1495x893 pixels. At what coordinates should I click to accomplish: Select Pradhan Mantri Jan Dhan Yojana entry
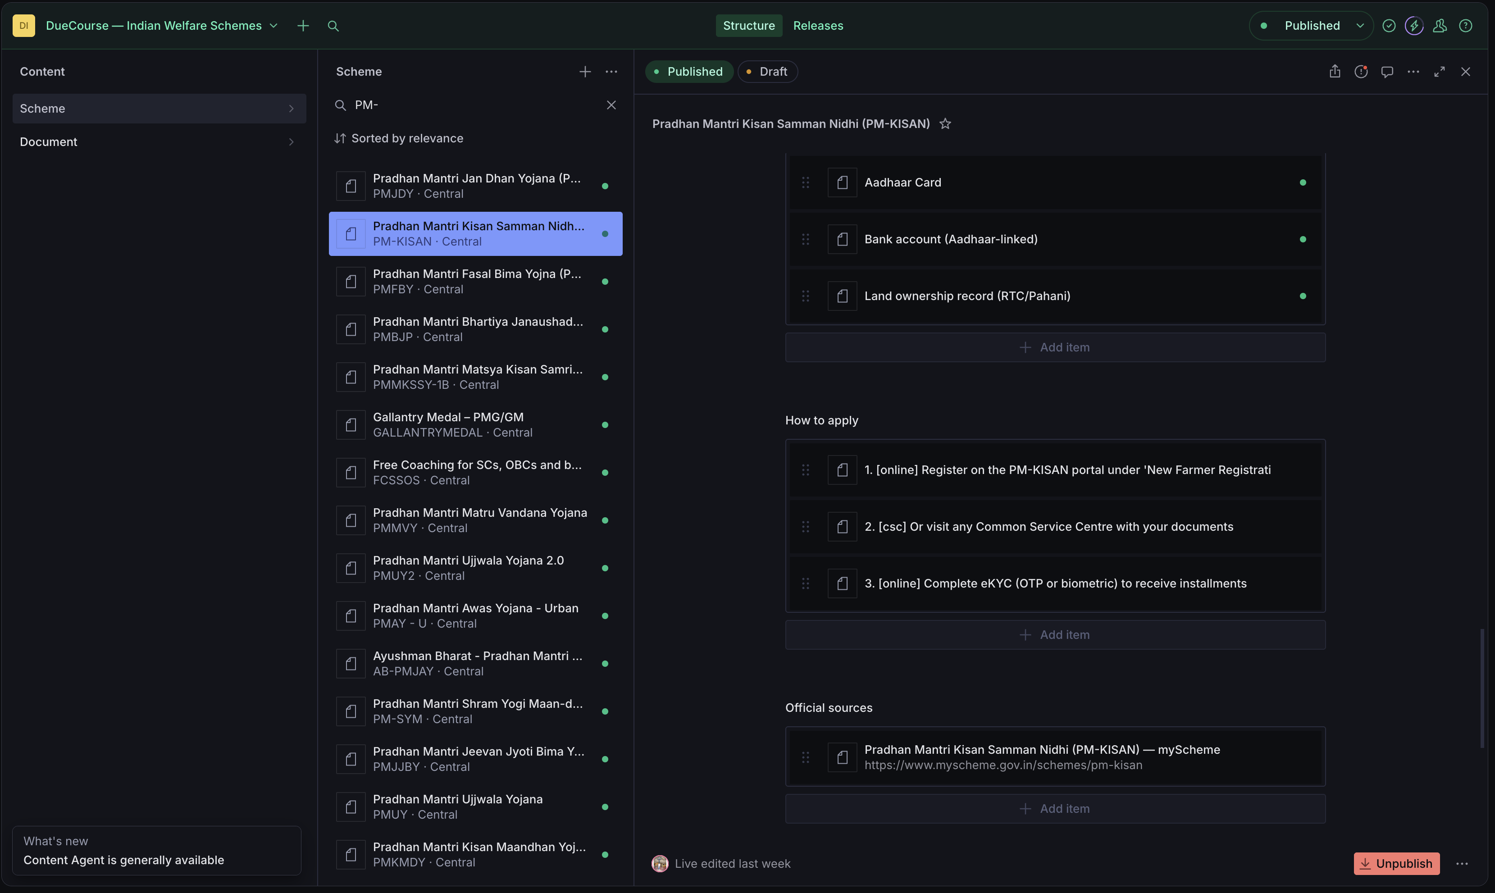pyautogui.click(x=475, y=186)
